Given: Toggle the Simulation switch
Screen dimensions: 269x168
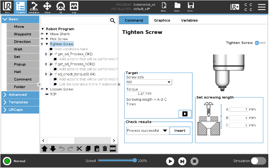Looking at the screenshot, I should pyautogui.click(x=258, y=161).
